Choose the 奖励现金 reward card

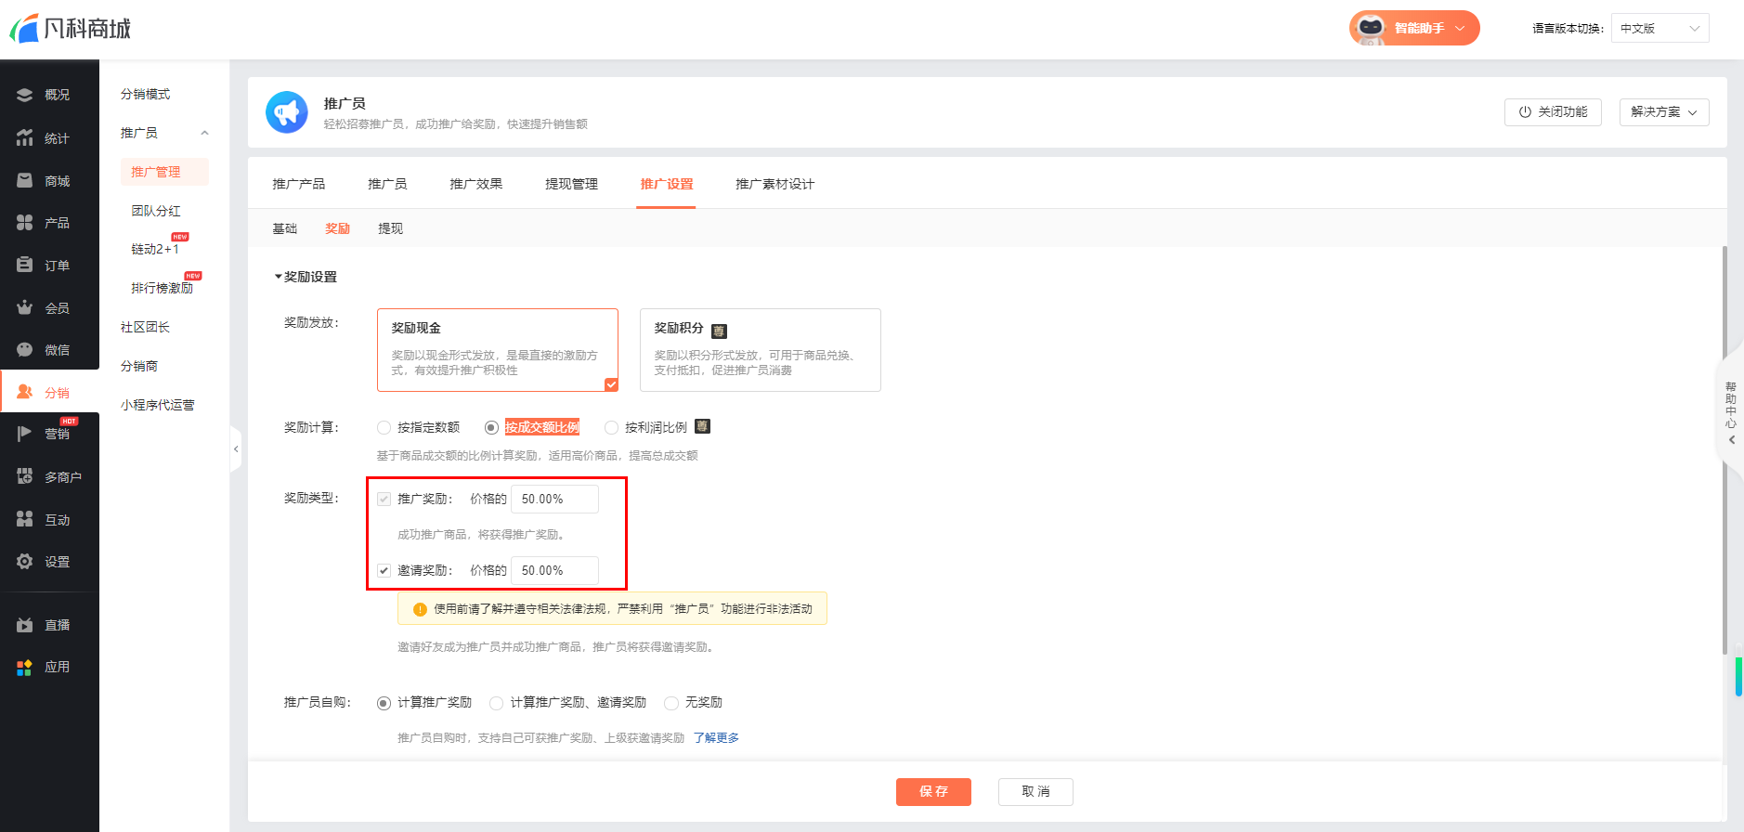coord(498,350)
